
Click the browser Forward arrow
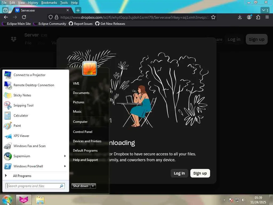point(15,17)
